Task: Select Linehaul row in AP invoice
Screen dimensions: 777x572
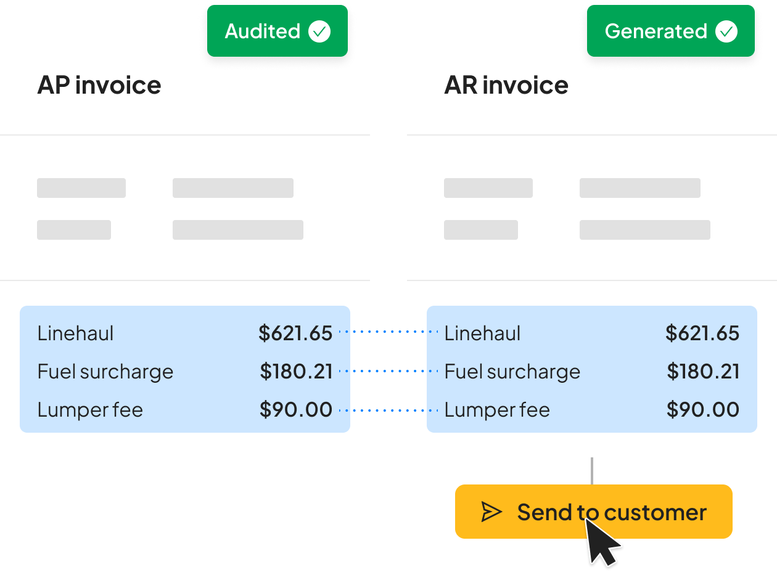Action: point(185,333)
